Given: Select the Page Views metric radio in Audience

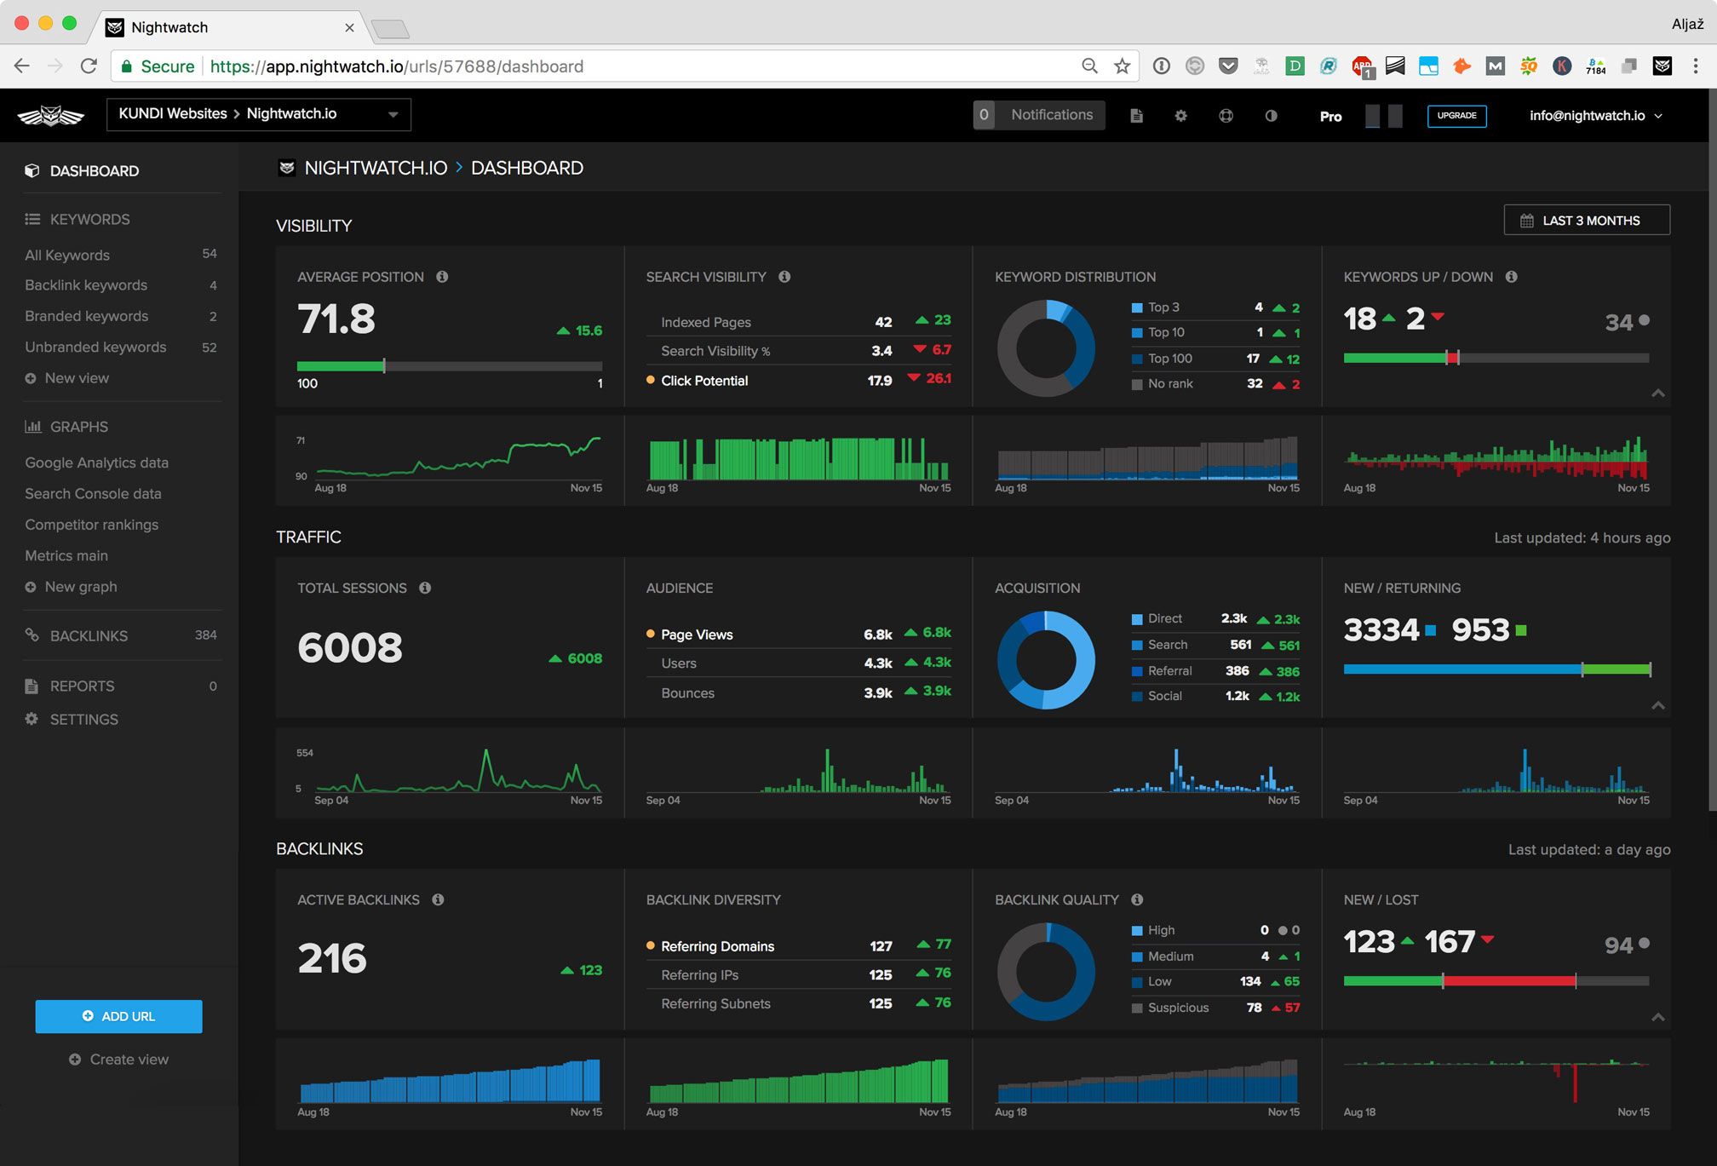Looking at the screenshot, I should (x=651, y=634).
